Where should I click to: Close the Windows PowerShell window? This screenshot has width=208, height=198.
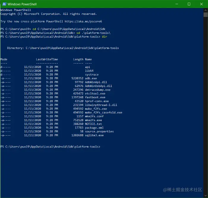201,4
